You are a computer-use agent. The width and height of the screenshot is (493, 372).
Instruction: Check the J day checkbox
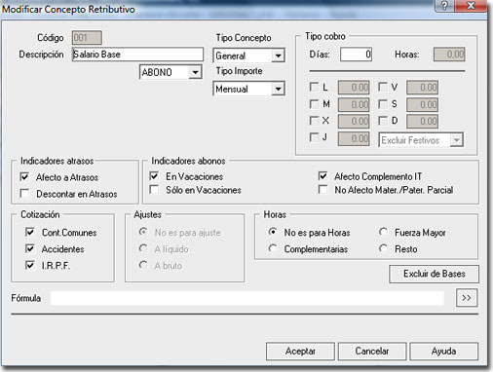click(314, 137)
